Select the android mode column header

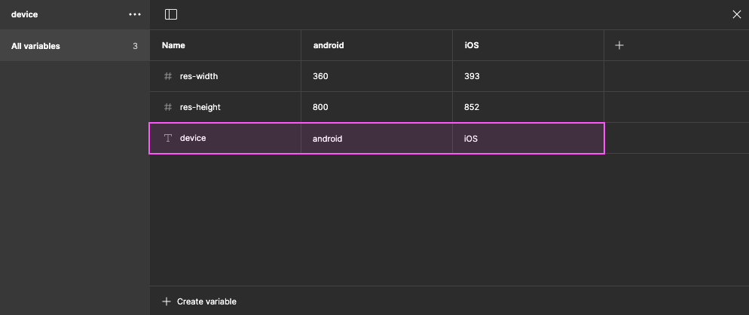coord(329,45)
